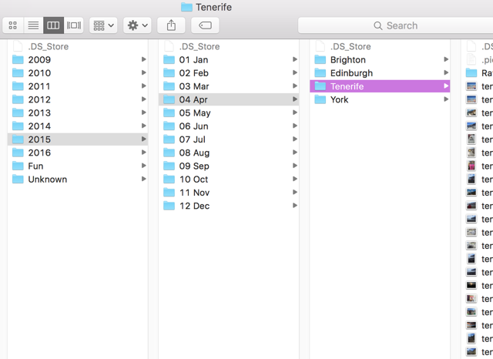Select the highlighted Tenerife folder
The image size is (493, 359).
point(380,86)
